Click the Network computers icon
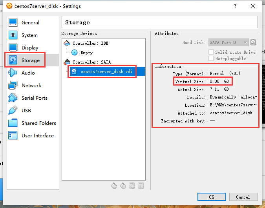 pos(13,85)
